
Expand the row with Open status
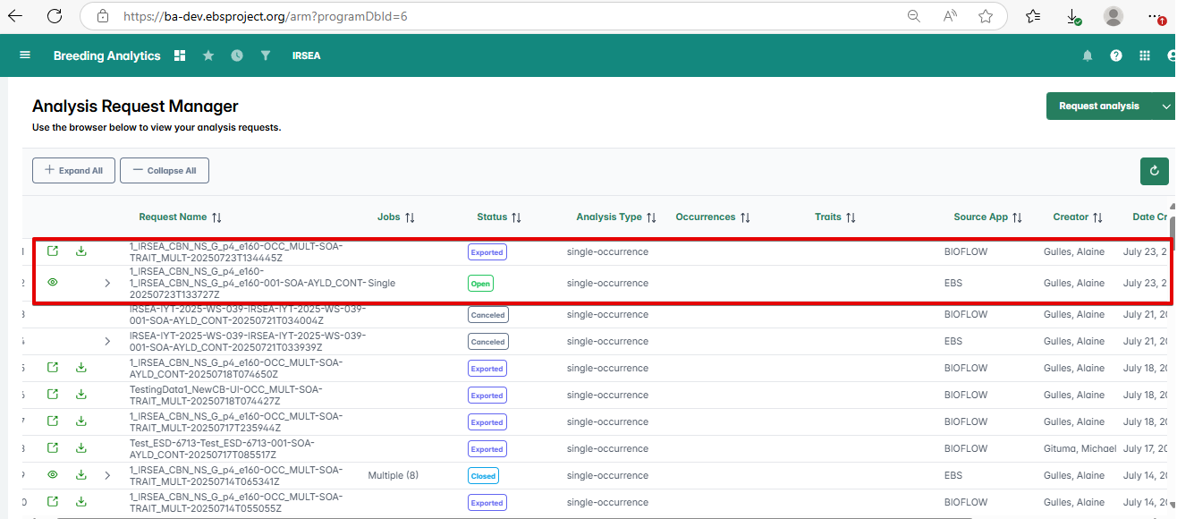pos(107,283)
